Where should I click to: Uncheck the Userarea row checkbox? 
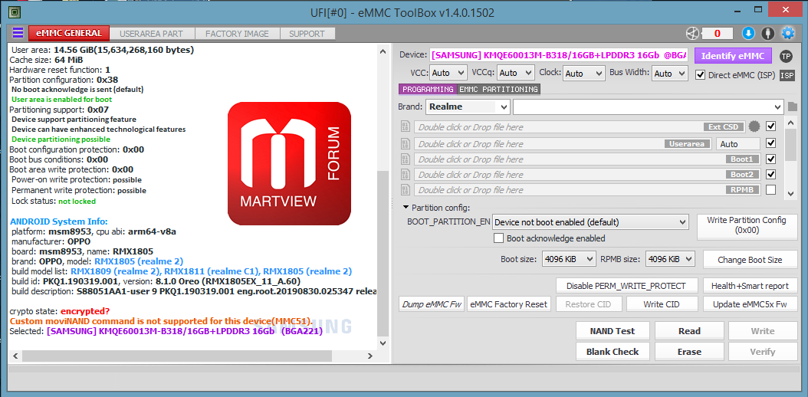(x=771, y=143)
